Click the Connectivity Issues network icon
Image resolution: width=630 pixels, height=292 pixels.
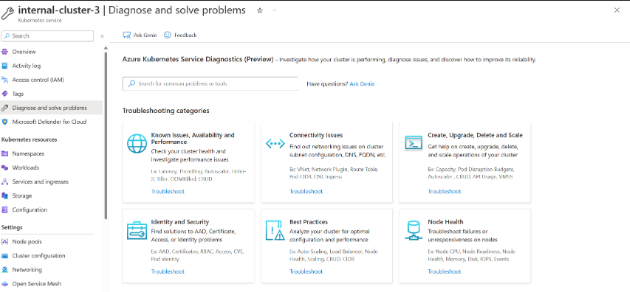pos(275,144)
